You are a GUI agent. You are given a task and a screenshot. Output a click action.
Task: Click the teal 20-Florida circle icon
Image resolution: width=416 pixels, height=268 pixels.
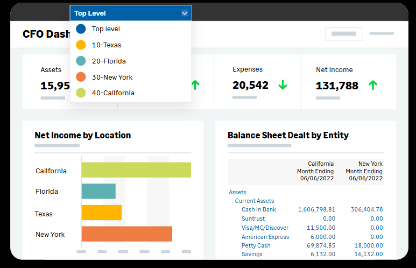tap(81, 61)
